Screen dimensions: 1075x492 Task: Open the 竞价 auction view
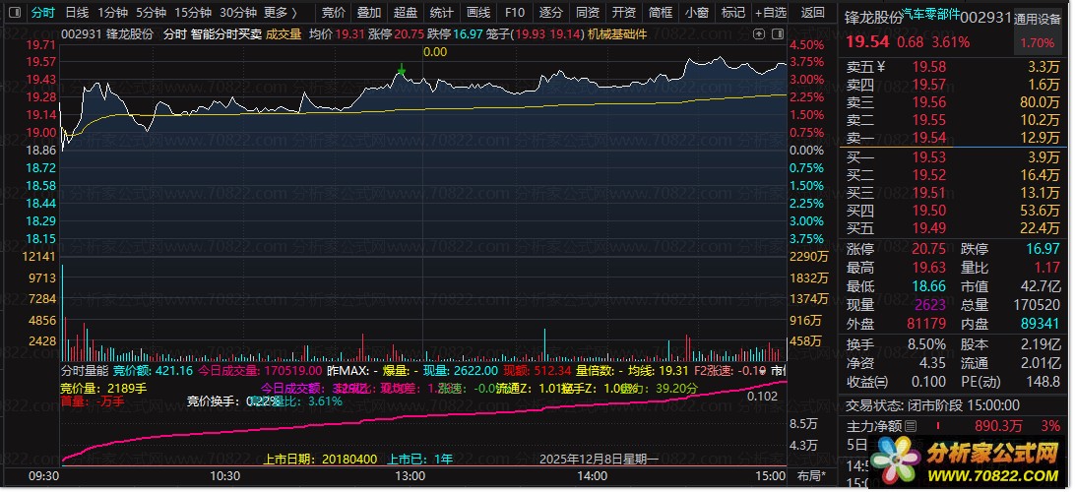coord(334,13)
